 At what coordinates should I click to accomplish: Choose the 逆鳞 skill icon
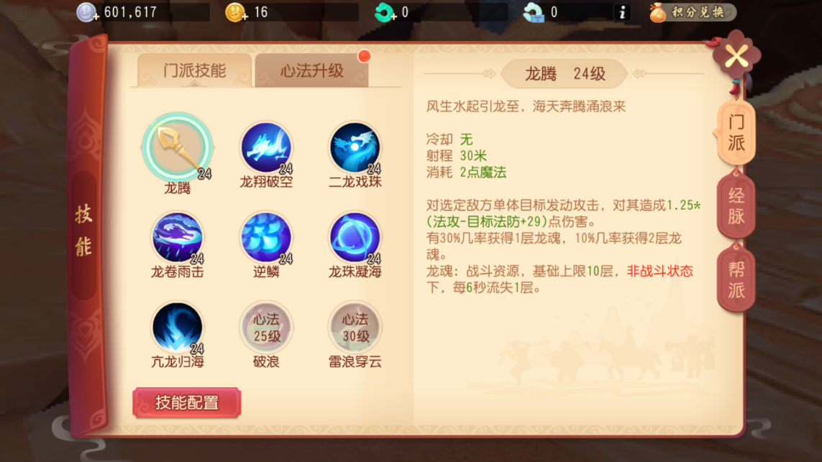[x=266, y=237]
